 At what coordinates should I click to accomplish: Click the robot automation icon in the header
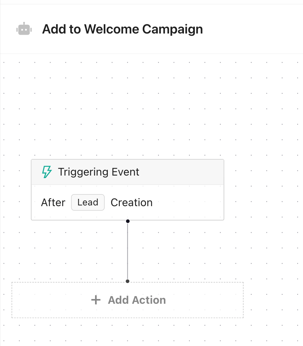point(24,29)
